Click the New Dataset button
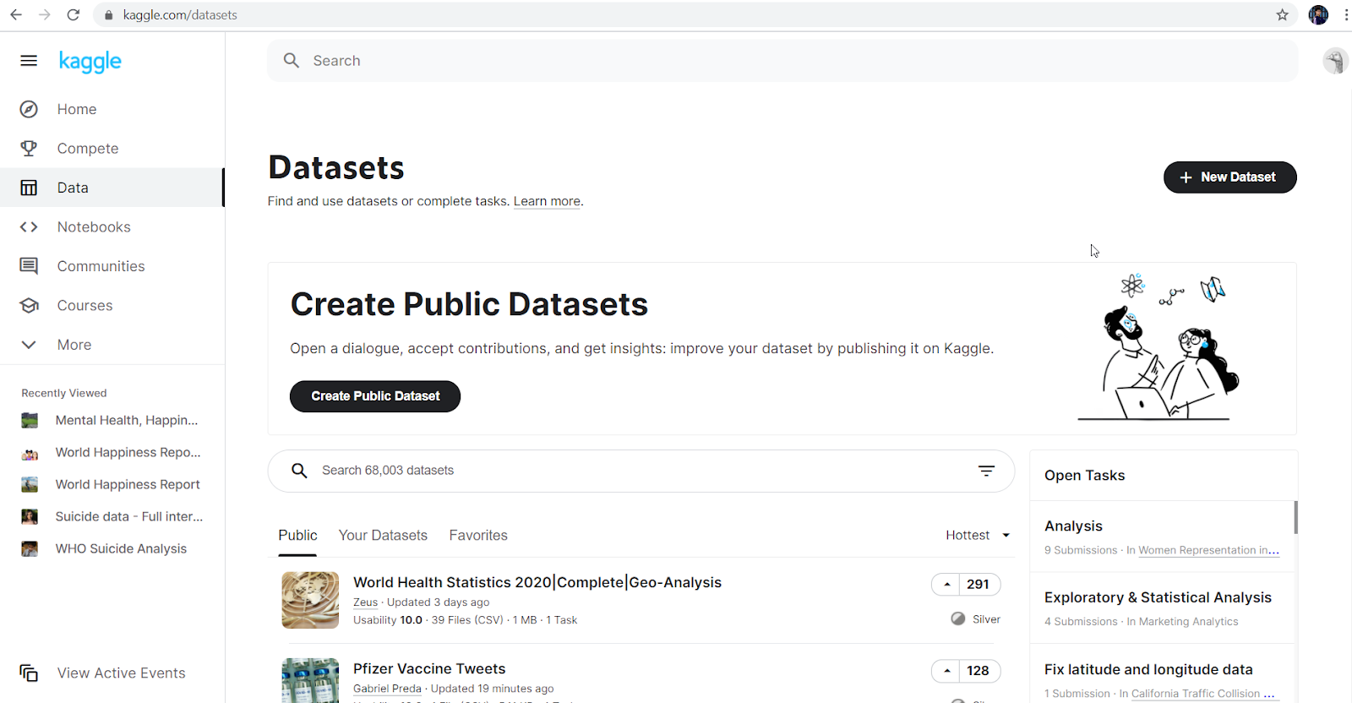Viewport: 1352px width, 703px height. pyautogui.click(x=1229, y=177)
